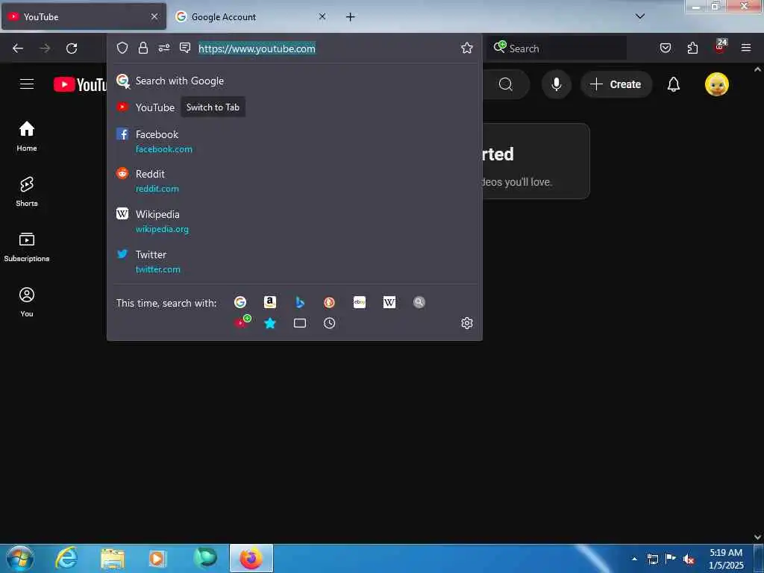Open the site permissions icon in address bar

pos(163,48)
